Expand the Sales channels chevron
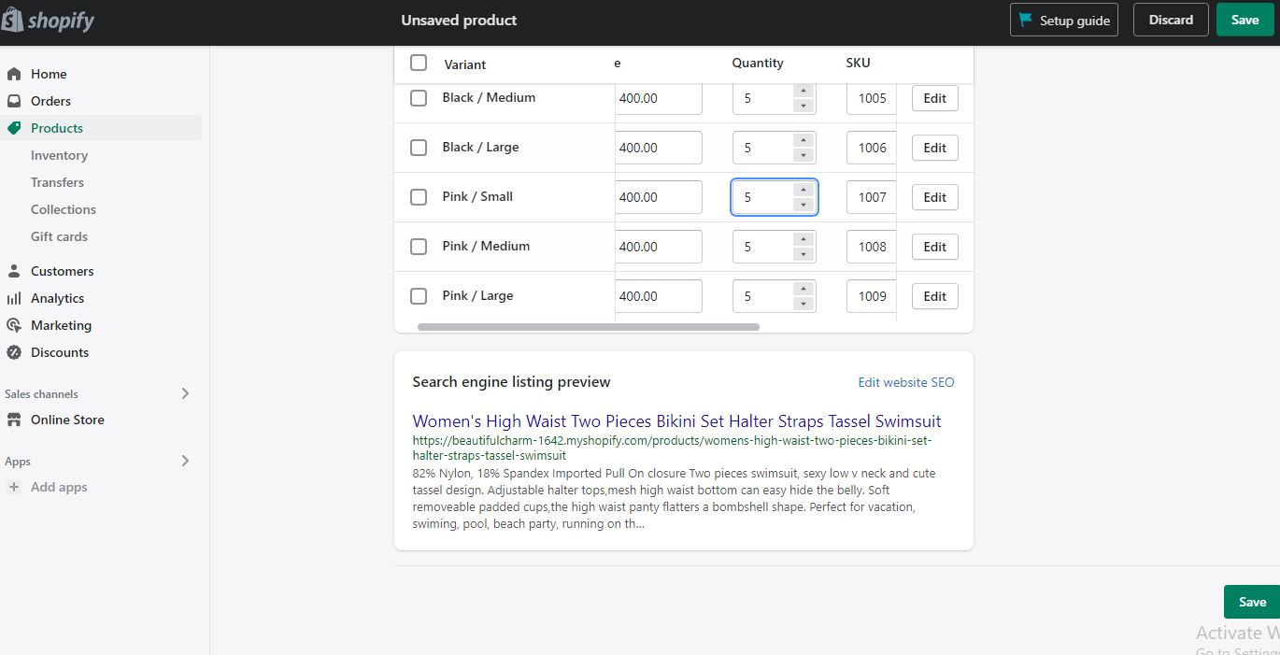 point(185,393)
